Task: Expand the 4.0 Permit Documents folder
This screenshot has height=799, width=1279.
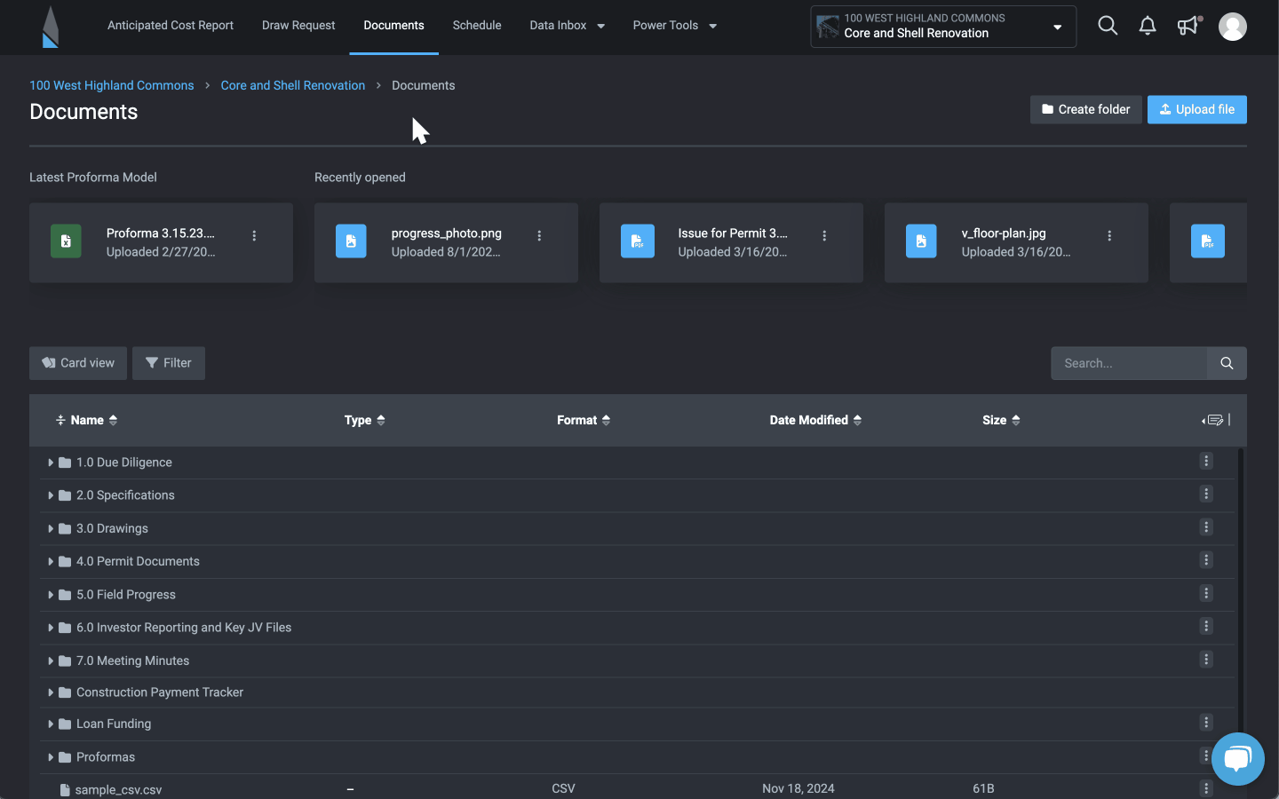Action: coord(51,561)
